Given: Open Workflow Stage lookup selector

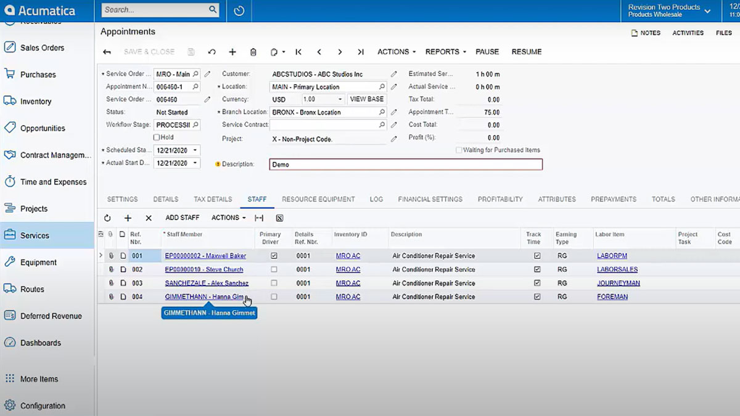Looking at the screenshot, I should (x=195, y=124).
